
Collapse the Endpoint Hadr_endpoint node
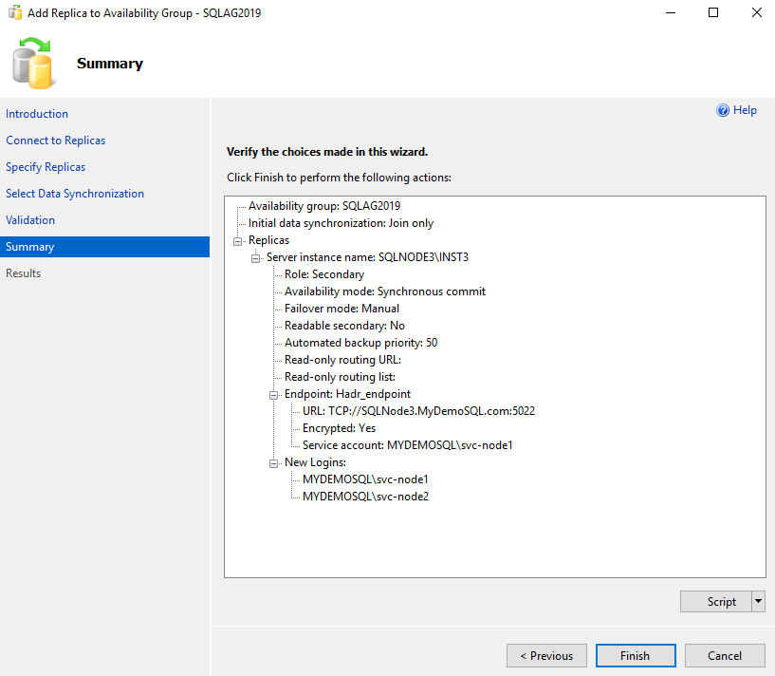click(x=273, y=394)
